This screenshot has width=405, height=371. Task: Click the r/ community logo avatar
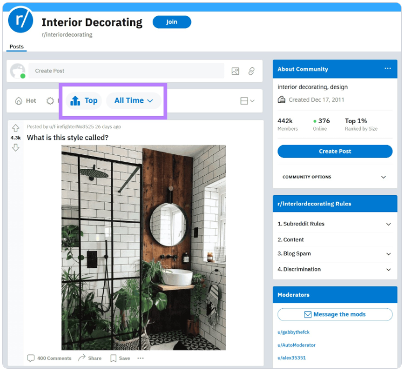tap(20, 20)
